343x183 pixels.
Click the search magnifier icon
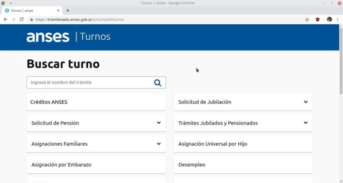point(157,83)
